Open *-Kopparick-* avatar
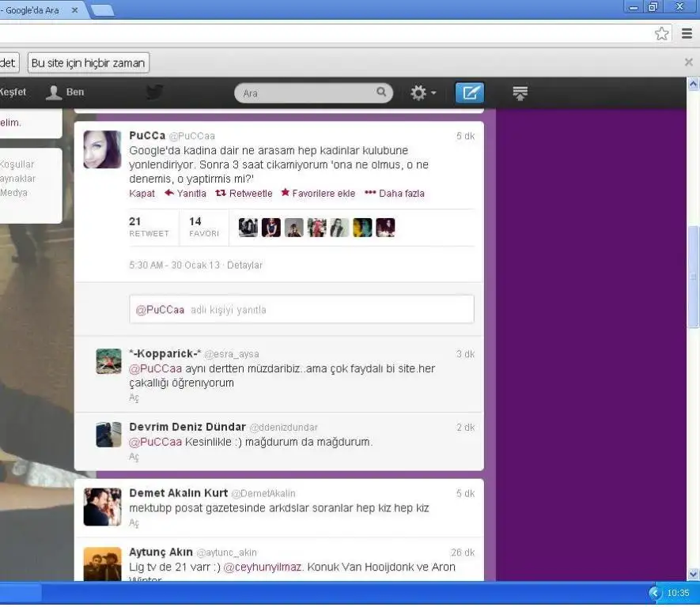The height and width of the screenshot is (607, 700). point(108,361)
